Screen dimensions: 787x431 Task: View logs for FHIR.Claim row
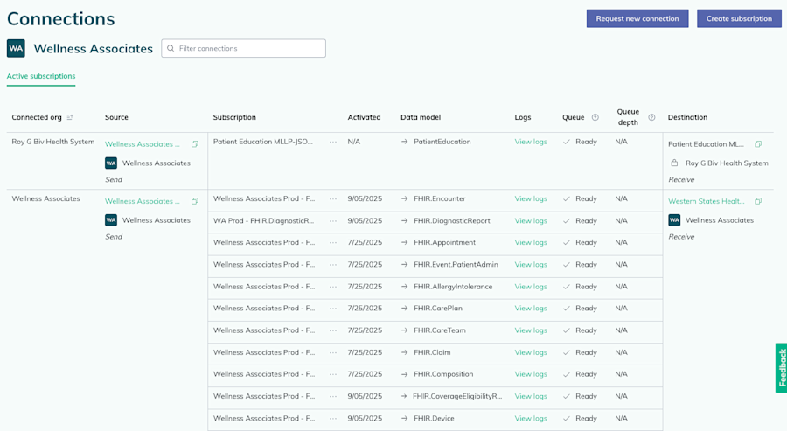tap(531, 352)
